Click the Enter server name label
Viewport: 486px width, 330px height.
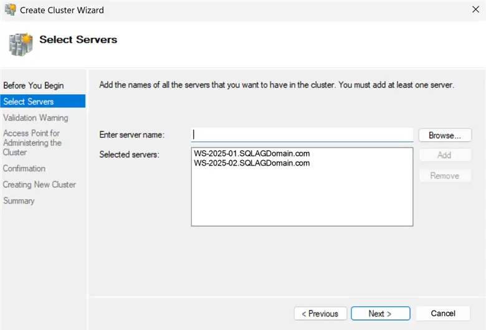[131, 134]
